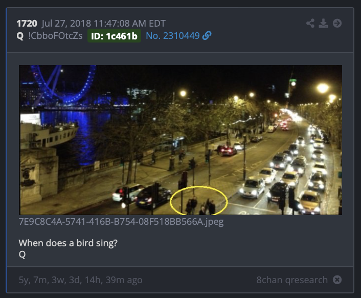The height and width of the screenshot is (298, 361).
Task: Click the 8chan qresearch board label
Action: [x=292, y=280]
